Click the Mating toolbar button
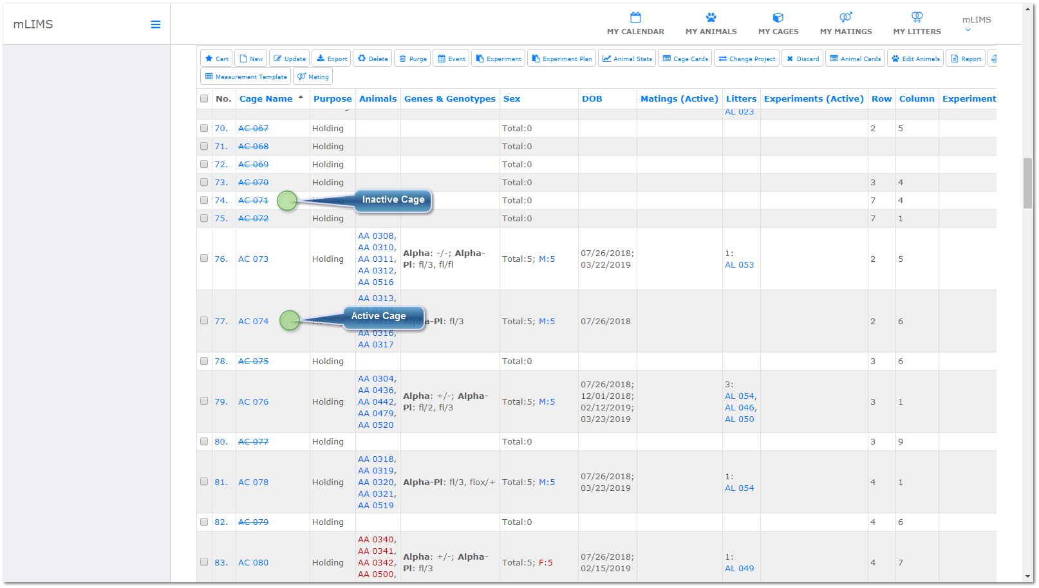 click(x=313, y=77)
